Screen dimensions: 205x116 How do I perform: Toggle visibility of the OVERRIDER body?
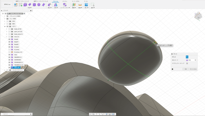[x=9, y=60]
